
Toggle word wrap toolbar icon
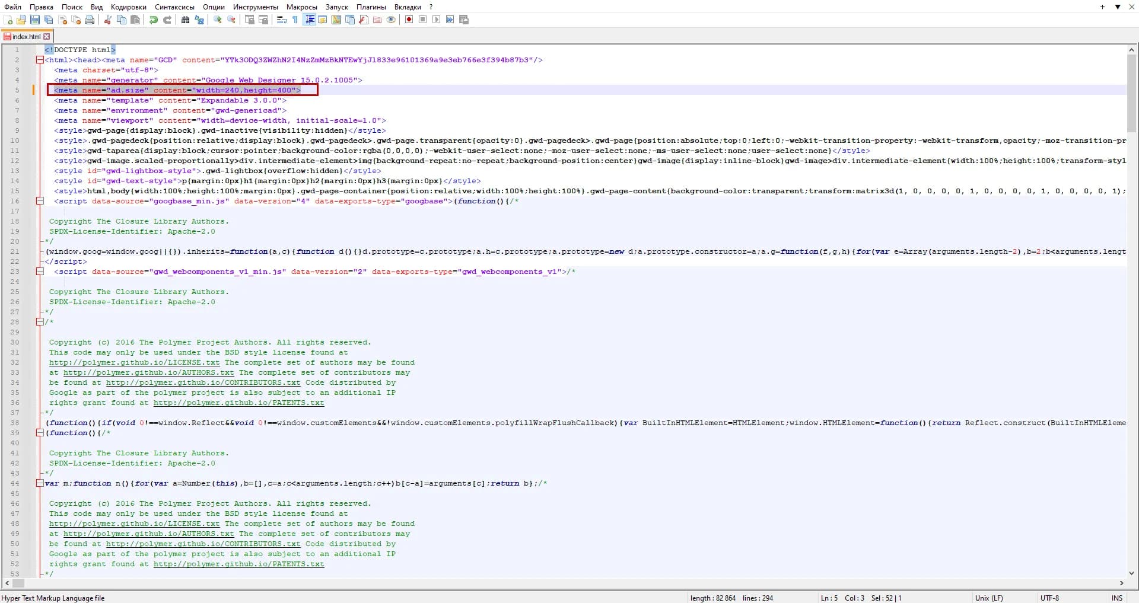click(282, 20)
